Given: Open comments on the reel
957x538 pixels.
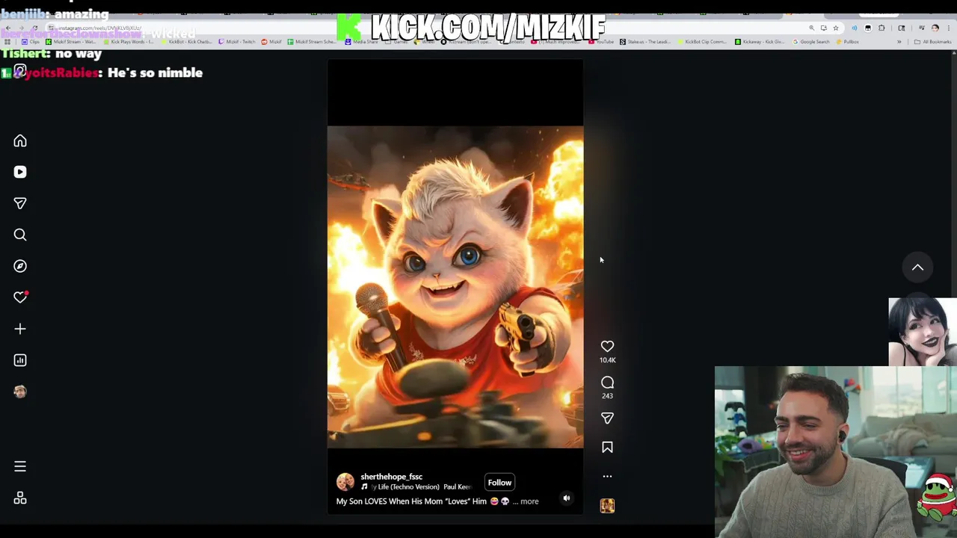Looking at the screenshot, I should [x=607, y=383].
